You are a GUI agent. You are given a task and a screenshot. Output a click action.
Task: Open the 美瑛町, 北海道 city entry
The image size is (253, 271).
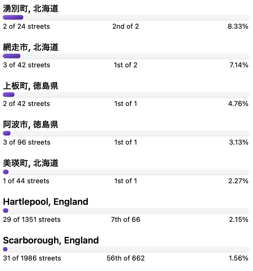click(x=31, y=163)
